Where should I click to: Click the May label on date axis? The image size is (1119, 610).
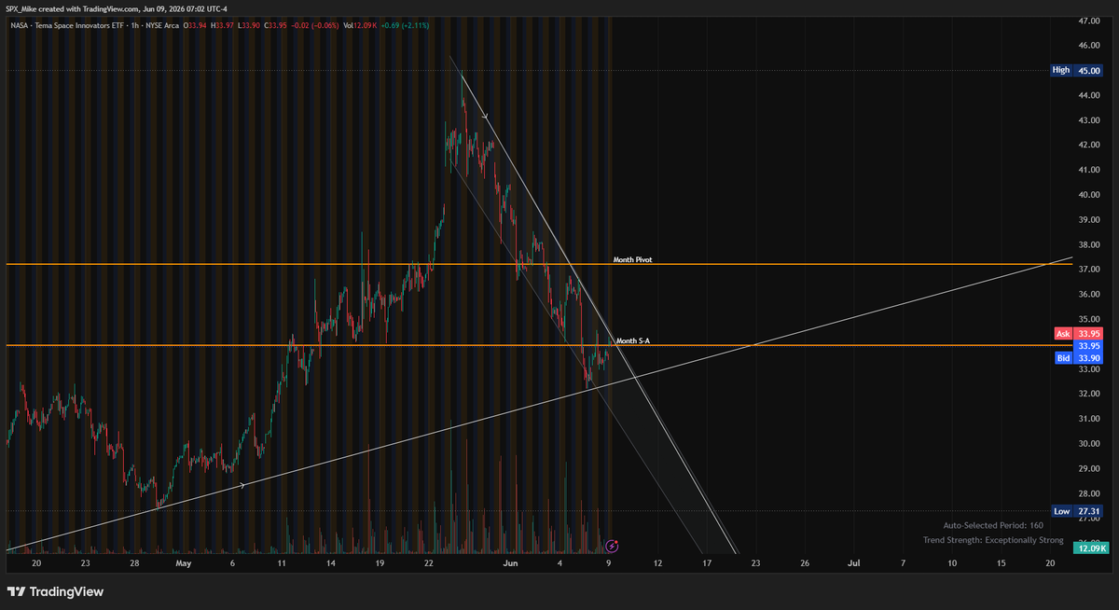tap(183, 563)
